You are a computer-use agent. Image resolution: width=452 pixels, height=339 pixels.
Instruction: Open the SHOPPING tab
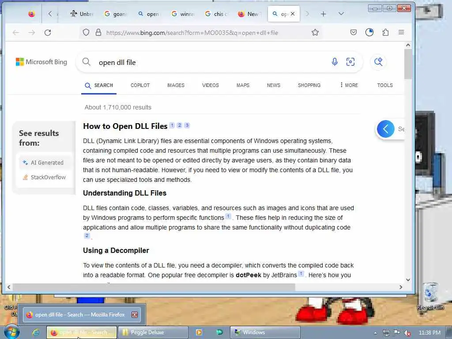tap(309, 85)
